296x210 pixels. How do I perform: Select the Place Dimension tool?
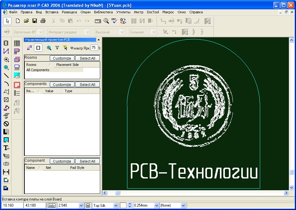click(6, 172)
